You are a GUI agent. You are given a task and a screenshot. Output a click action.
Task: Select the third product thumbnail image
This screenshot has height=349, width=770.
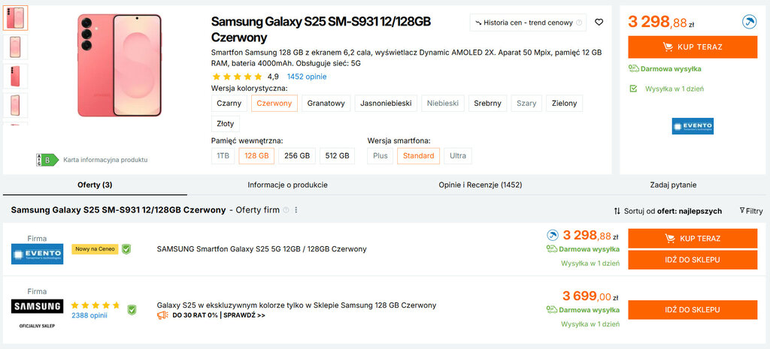pos(15,76)
